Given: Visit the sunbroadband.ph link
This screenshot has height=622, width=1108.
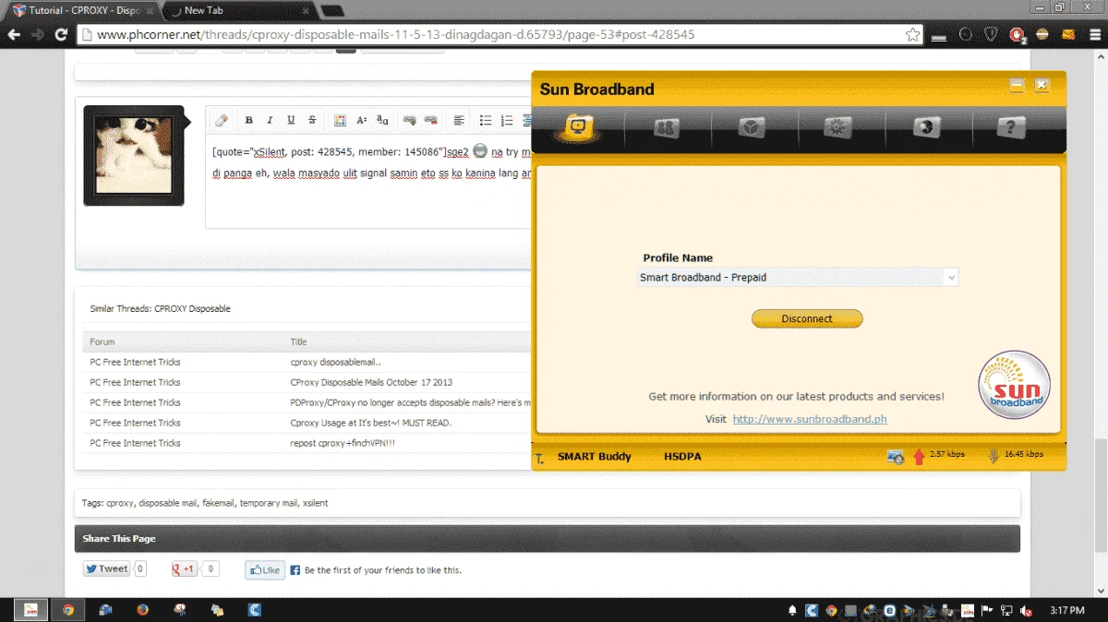Looking at the screenshot, I should click(x=810, y=419).
